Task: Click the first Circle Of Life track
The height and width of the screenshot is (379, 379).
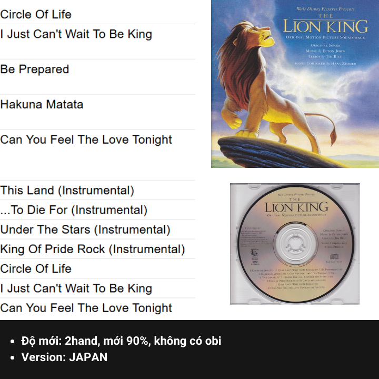Action: (x=36, y=14)
